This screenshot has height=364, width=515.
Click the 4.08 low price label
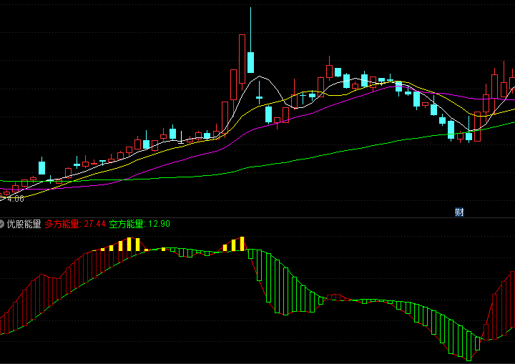tap(15, 198)
